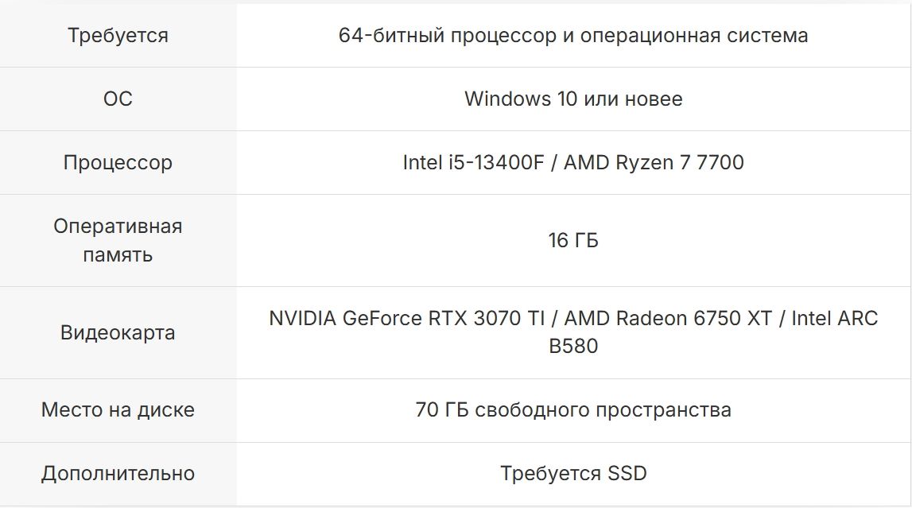This screenshot has width=912, height=508.
Task: Click the NVIDIA GeForce RTX 3070 TI text
Action: tap(405, 319)
